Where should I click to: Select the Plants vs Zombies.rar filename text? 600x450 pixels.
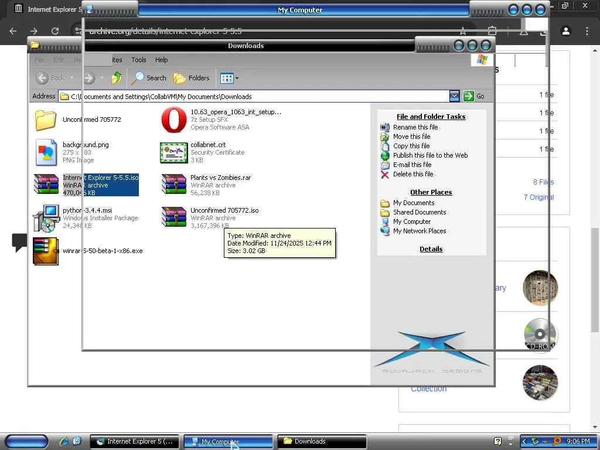tap(221, 178)
